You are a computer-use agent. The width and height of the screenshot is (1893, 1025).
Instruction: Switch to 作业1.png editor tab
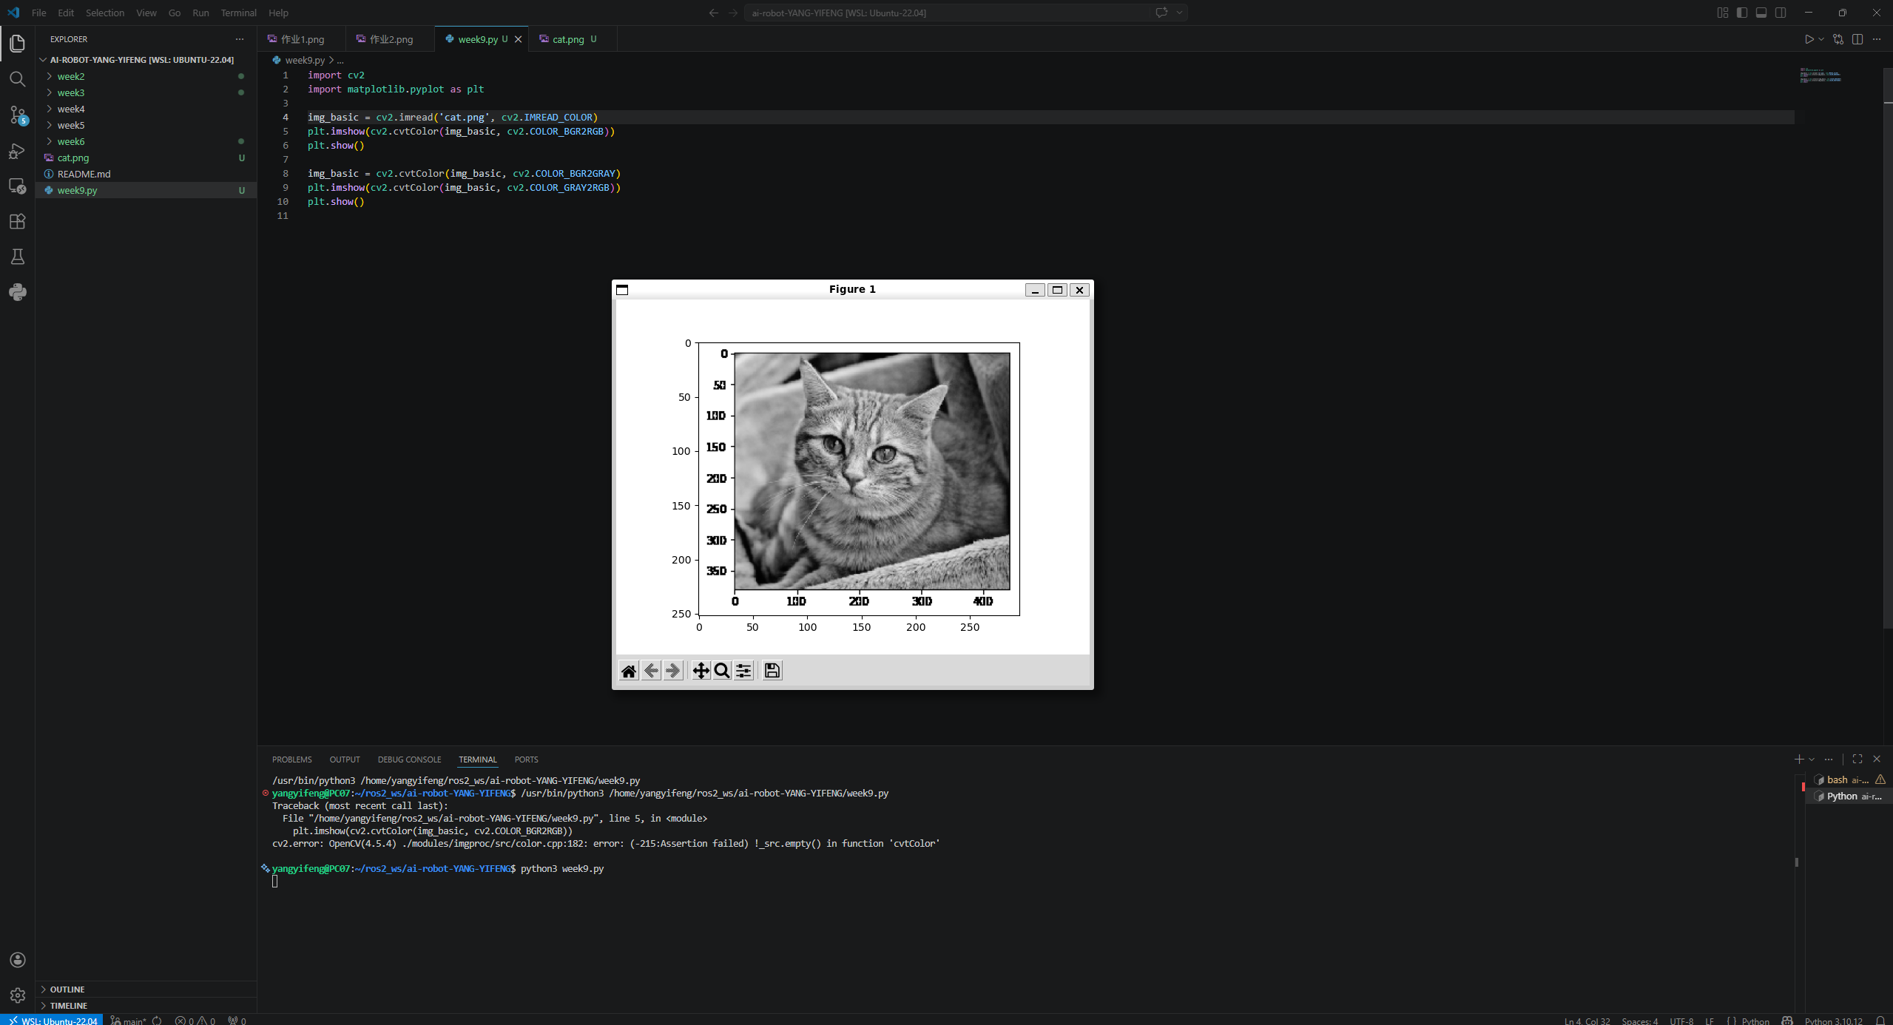(302, 39)
